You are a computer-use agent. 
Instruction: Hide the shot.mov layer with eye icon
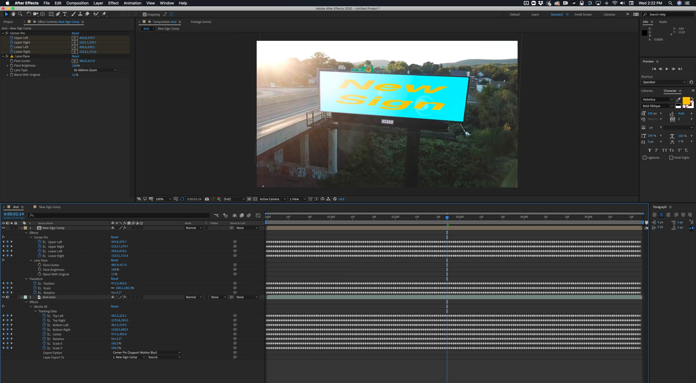(4, 297)
